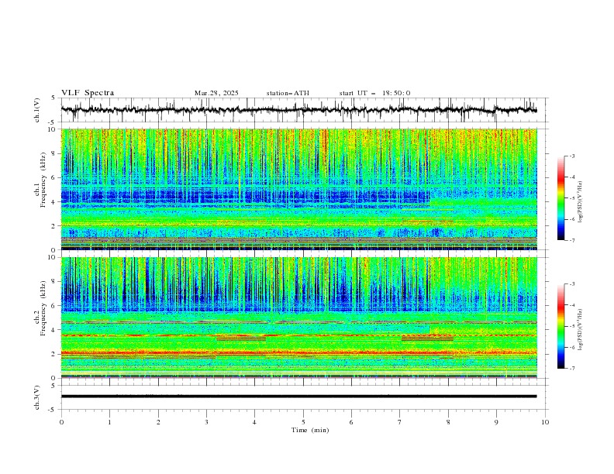Click the time axis tick '5'
The image size is (614, 474).
pyautogui.click(x=303, y=422)
